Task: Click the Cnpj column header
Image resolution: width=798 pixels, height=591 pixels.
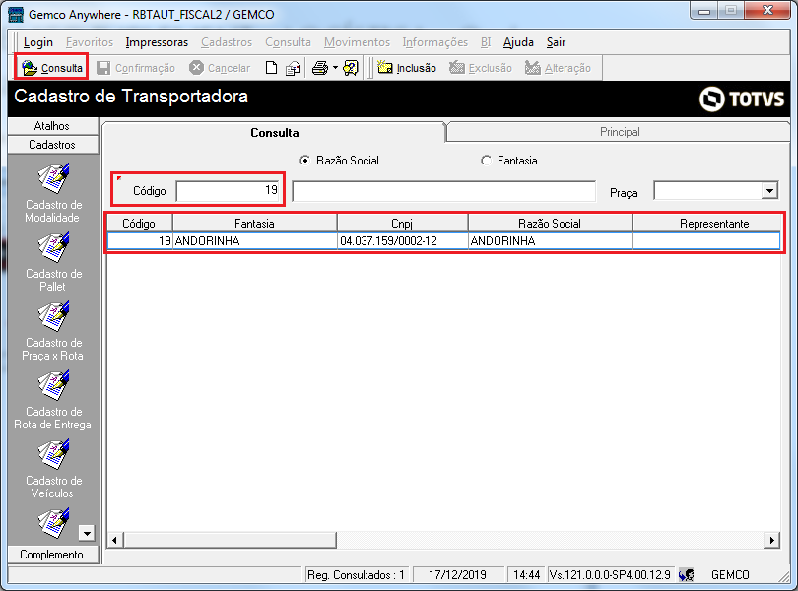Action: (402, 223)
